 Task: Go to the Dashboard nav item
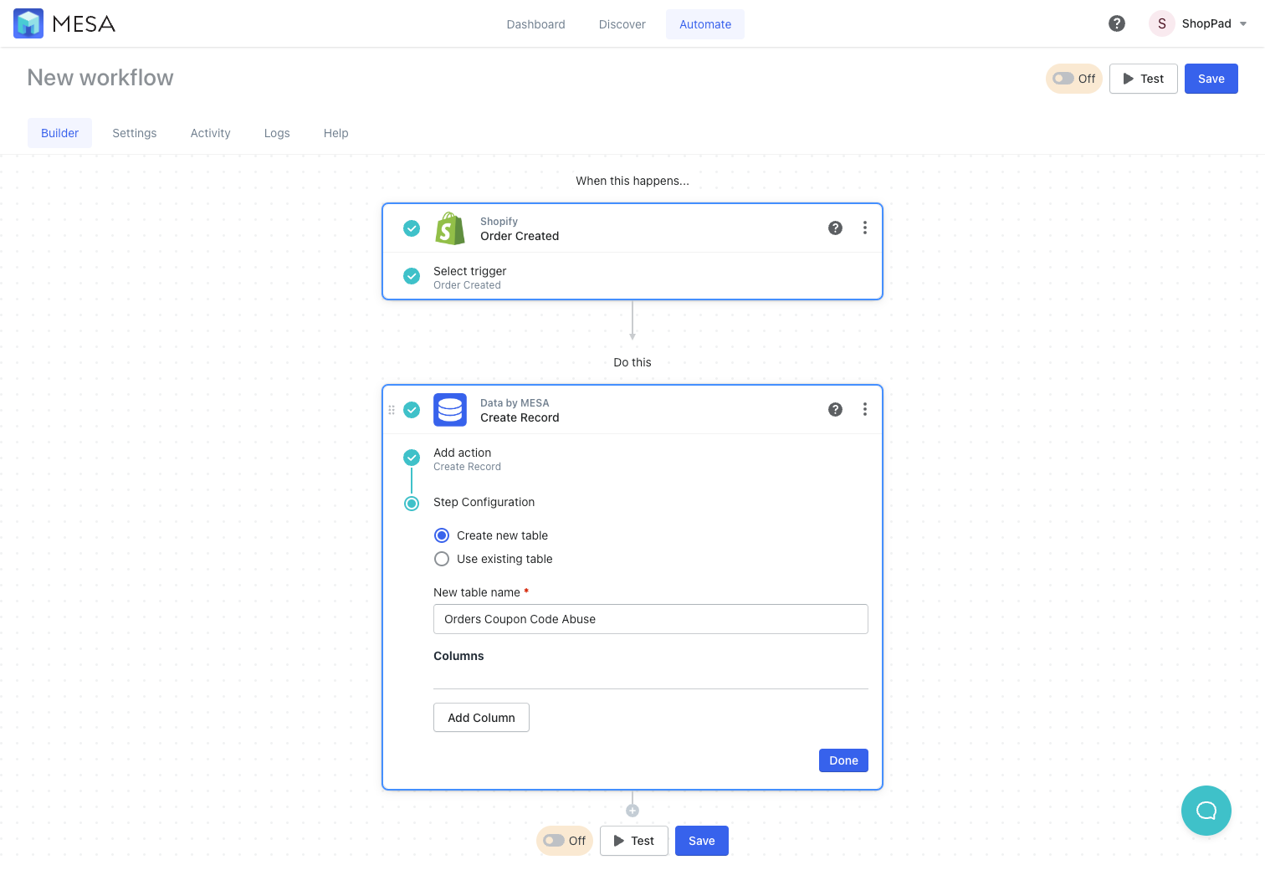[x=535, y=24]
